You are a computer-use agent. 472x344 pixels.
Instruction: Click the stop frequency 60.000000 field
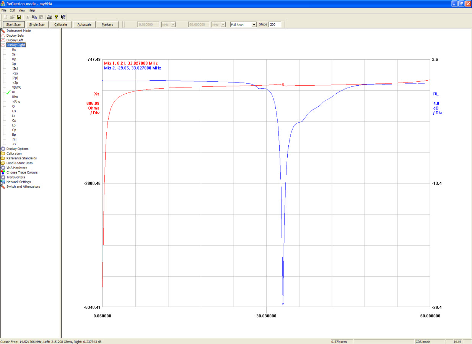point(199,24)
